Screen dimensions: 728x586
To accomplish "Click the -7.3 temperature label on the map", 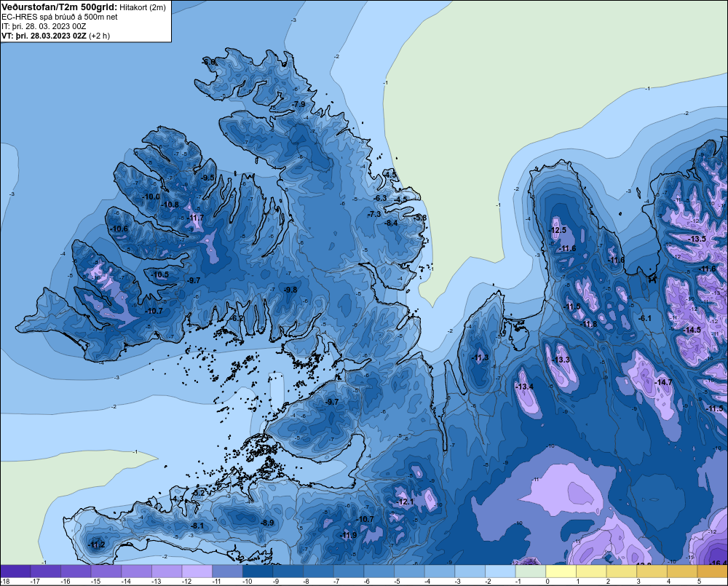I will coord(374,214).
